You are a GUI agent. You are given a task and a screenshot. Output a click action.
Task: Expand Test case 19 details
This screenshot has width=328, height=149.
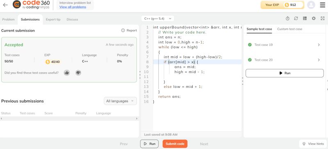point(285,45)
